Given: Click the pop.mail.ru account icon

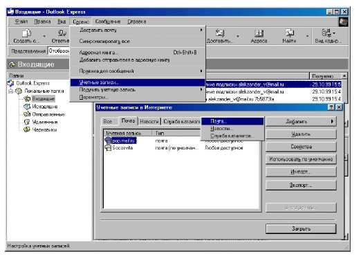Looking at the screenshot, I should coord(108,141).
